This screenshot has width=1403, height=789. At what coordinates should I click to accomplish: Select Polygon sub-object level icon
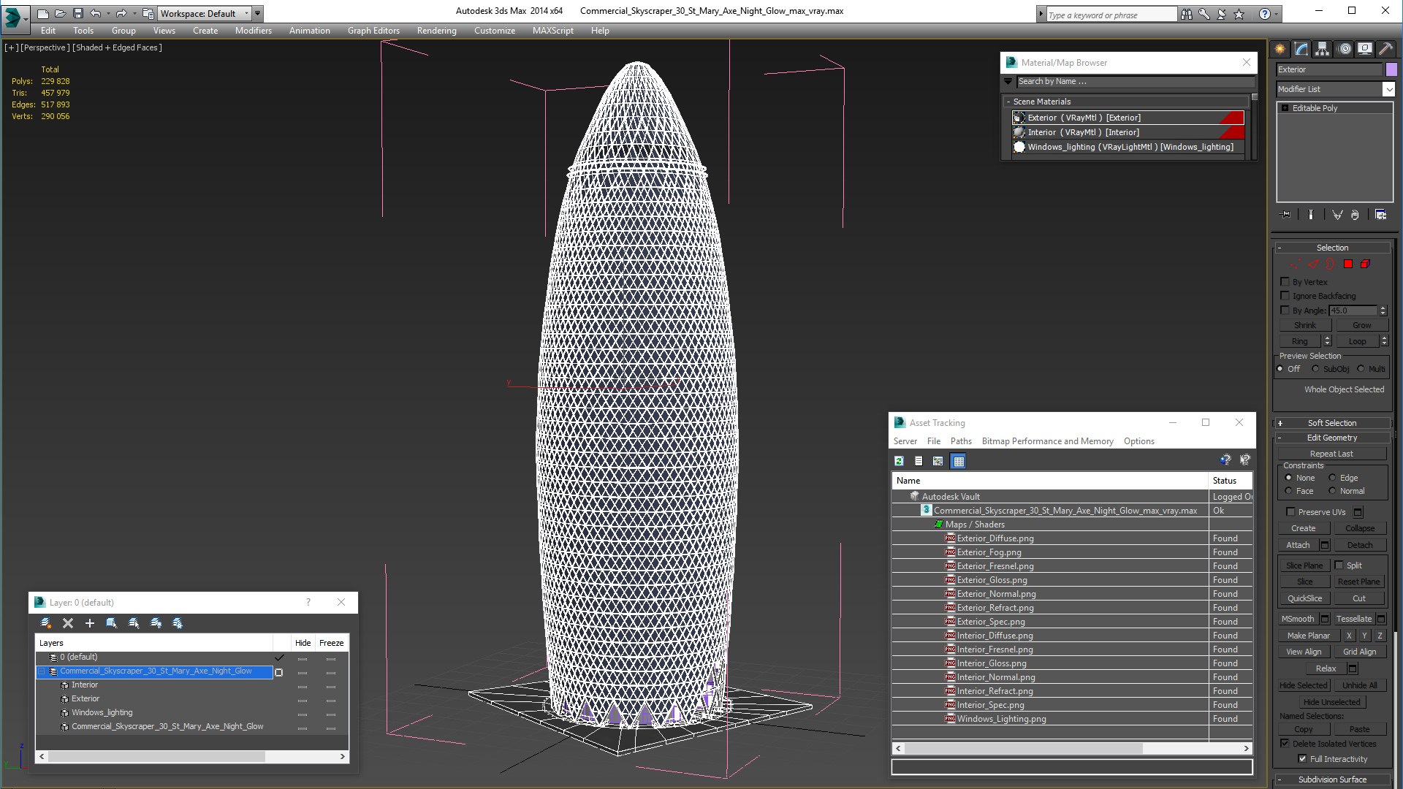coord(1348,264)
